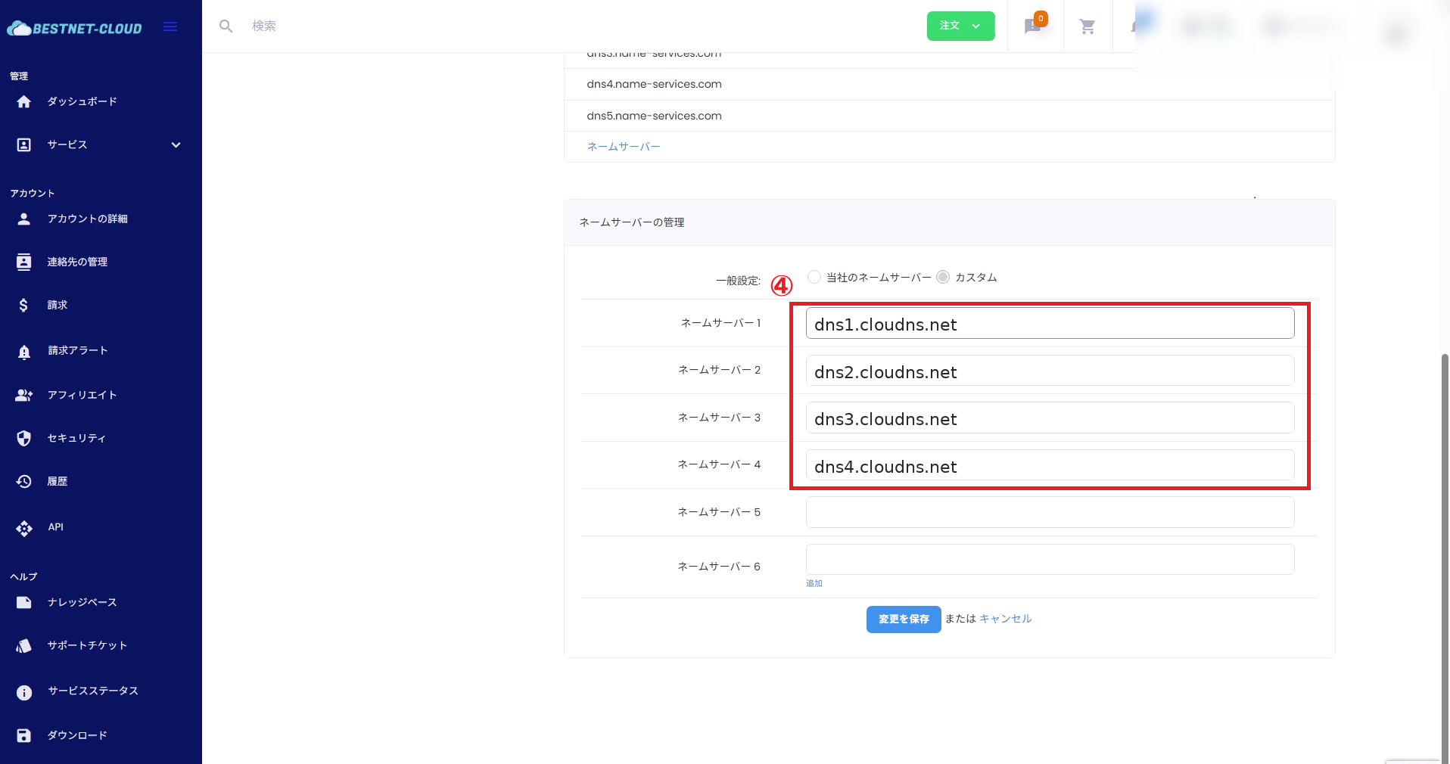The width and height of the screenshot is (1450, 764).
Task: Click the billing dollar sign icon
Action: pos(24,305)
